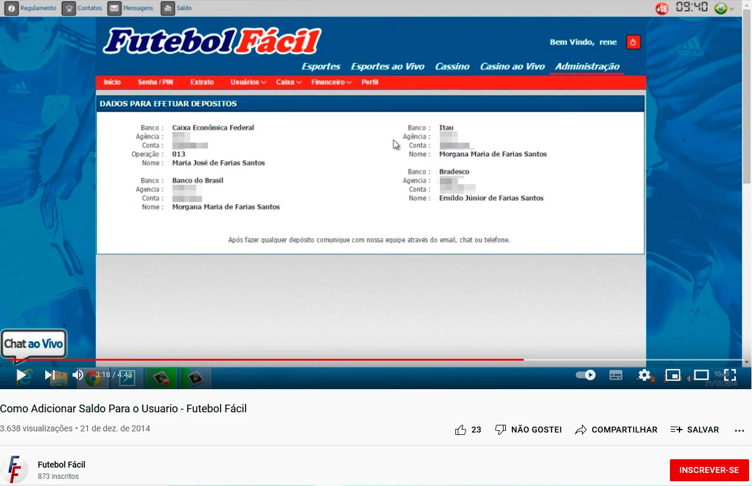Toggle autoplay switch in the player
This screenshot has width=752, height=486.
[585, 375]
